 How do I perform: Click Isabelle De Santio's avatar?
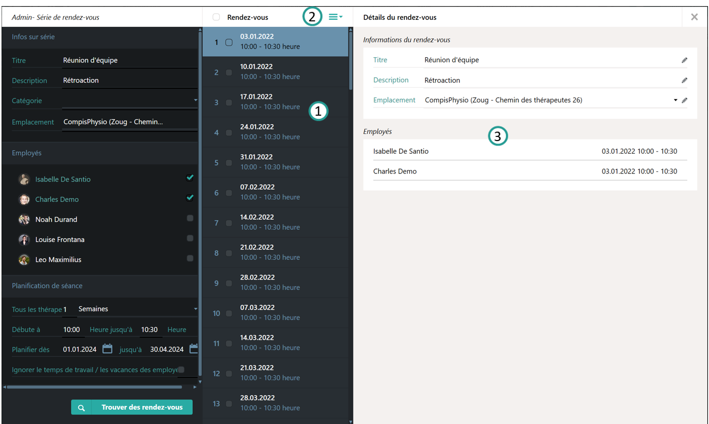click(24, 180)
